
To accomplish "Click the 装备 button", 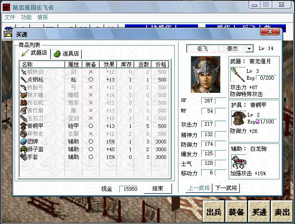I will point(236,212).
